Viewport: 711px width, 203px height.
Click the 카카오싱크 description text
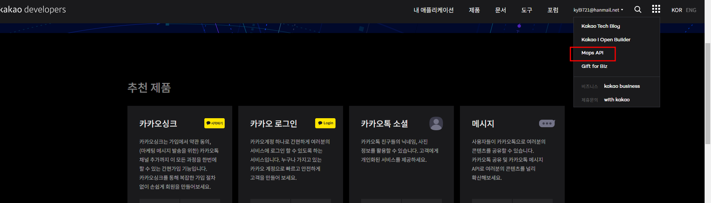[x=179, y=164]
